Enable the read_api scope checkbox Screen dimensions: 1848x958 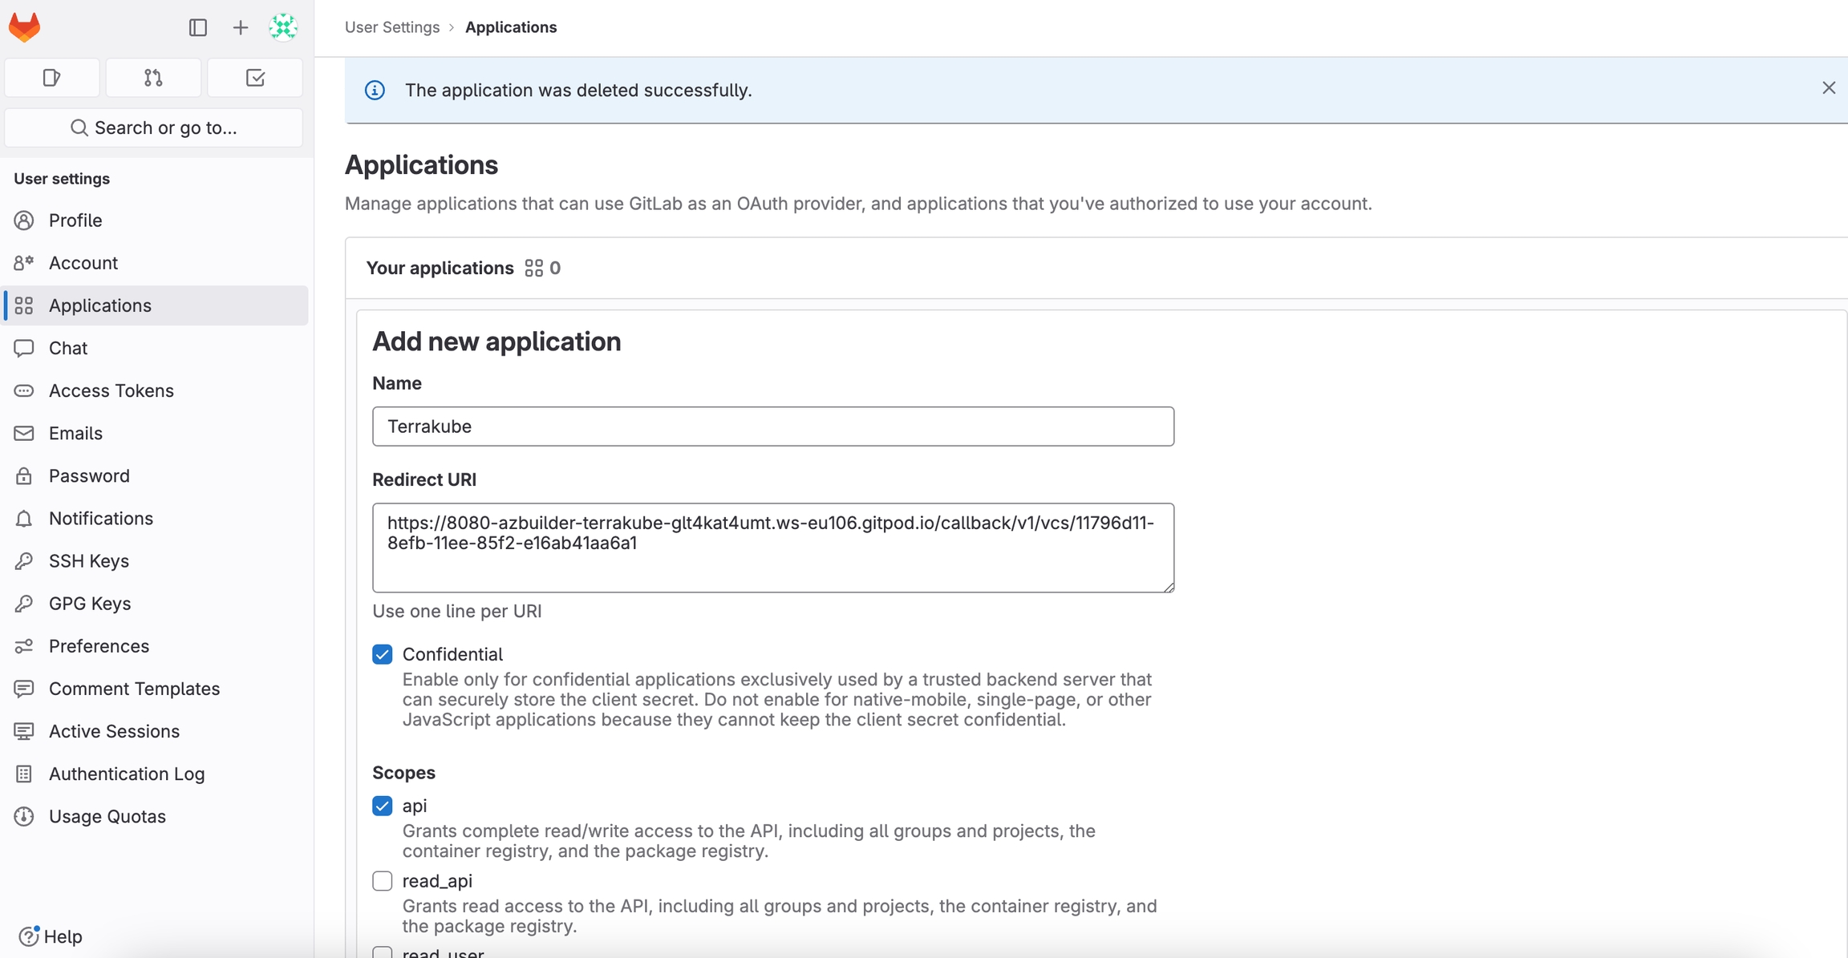(383, 881)
